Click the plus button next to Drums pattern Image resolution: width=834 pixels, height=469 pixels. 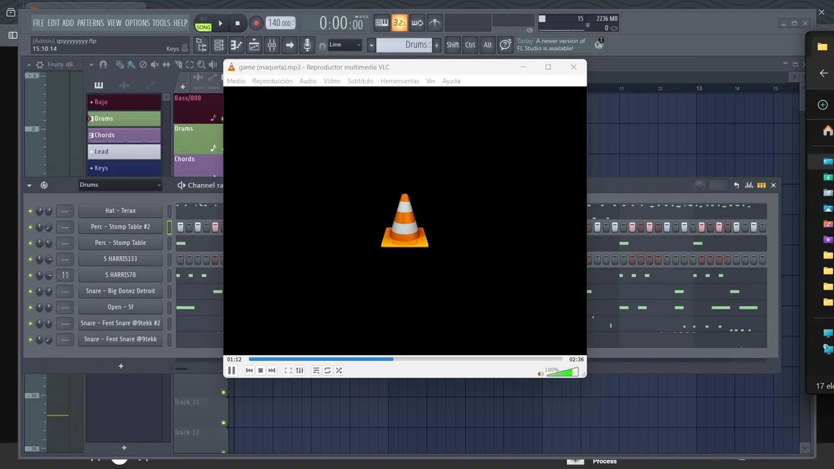pyautogui.click(x=437, y=45)
